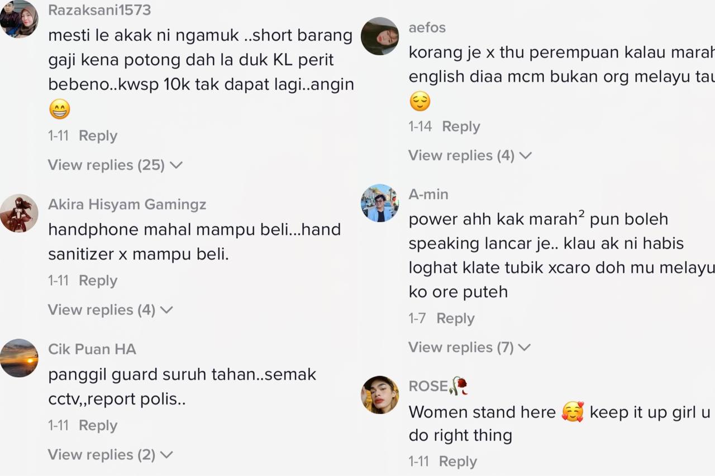Expand 25 replies under Razaksani1573 comment

[x=115, y=165]
